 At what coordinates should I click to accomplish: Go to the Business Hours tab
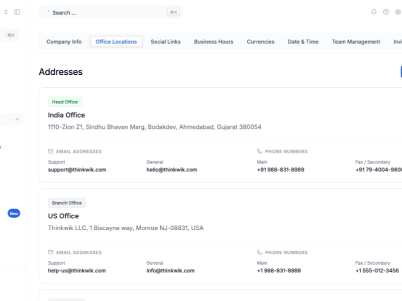pos(214,42)
